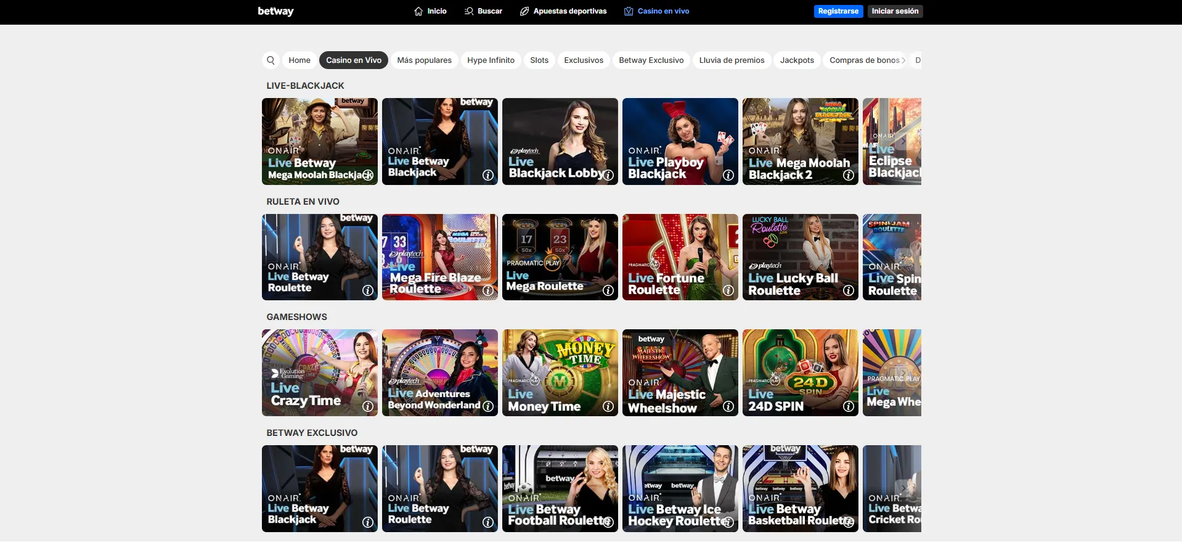The height and width of the screenshot is (550, 1182).
Task: Open Buscar in top navigation
Action: pos(483,11)
